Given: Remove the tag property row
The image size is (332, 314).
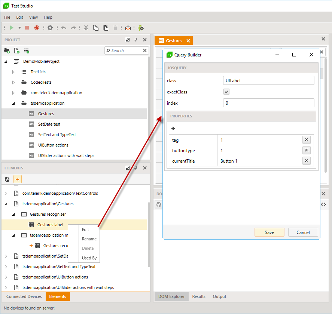Looking at the screenshot, I should 307,140.
